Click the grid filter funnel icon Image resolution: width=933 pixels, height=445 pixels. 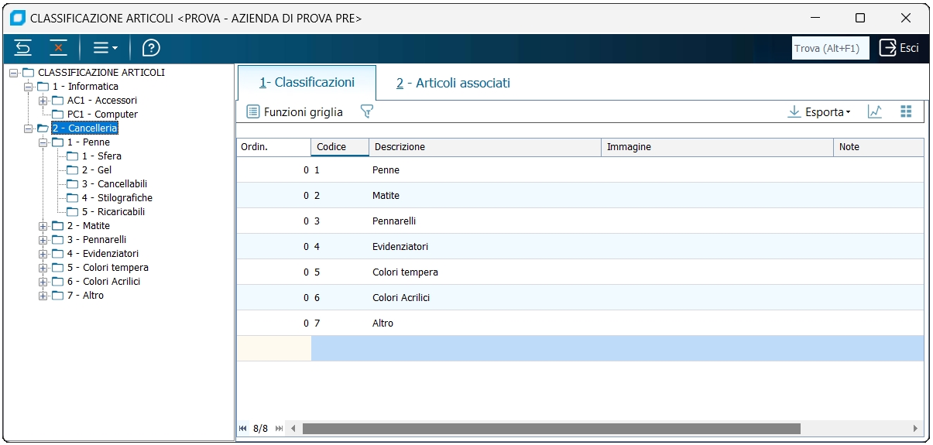[367, 112]
